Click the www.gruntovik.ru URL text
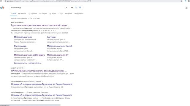 tap(17, 22)
